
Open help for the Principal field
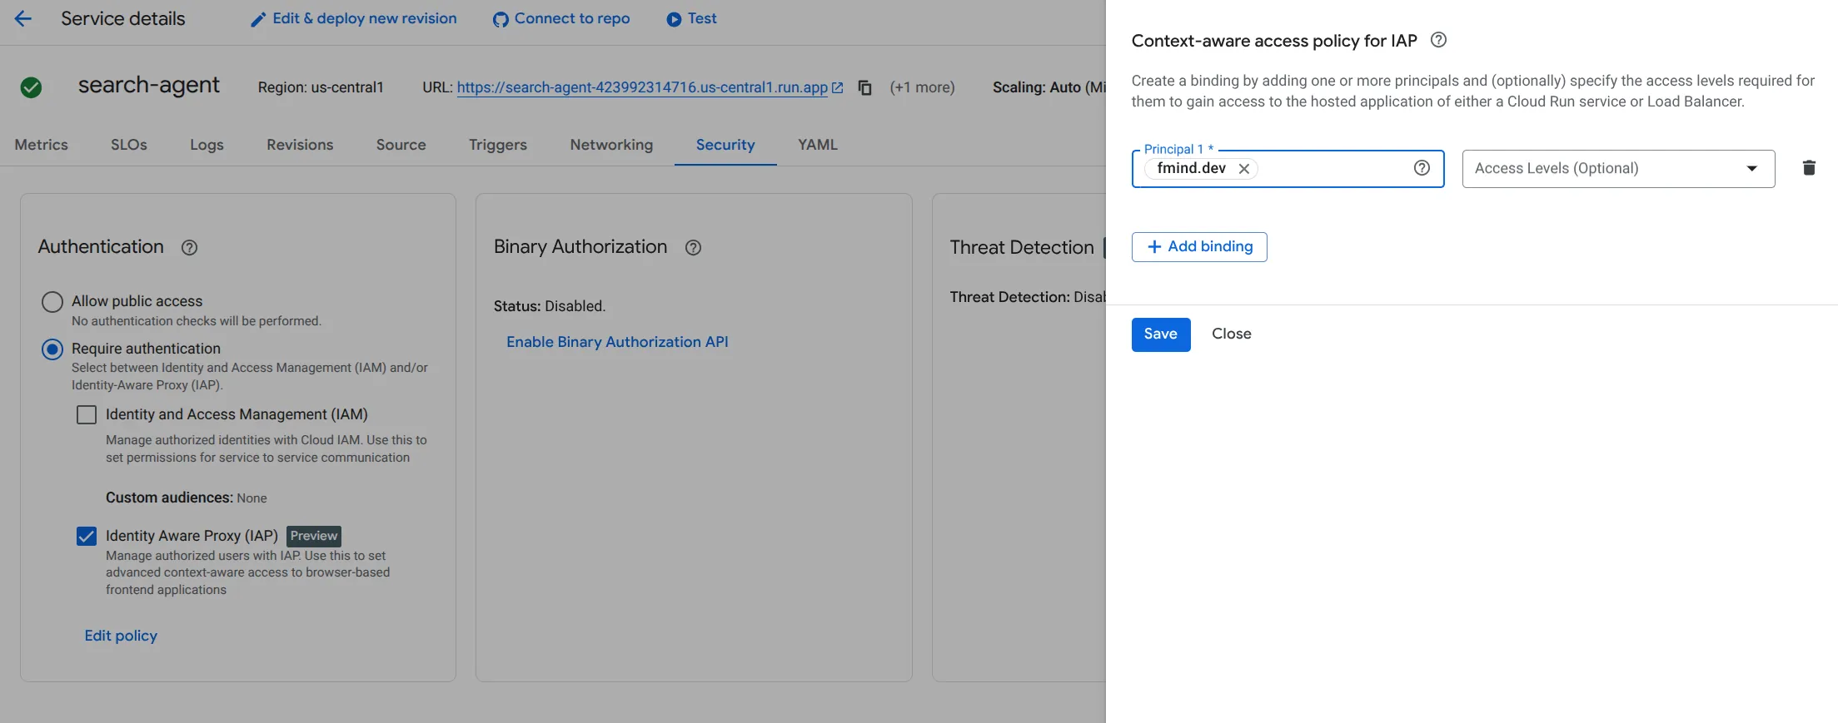(1422, 168)
